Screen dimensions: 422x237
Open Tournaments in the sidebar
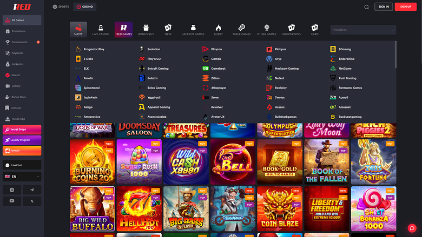pos(22,42)
